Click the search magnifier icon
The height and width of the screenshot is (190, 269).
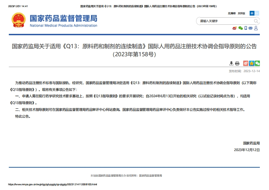pyautogui.click(x=256, y=21)
